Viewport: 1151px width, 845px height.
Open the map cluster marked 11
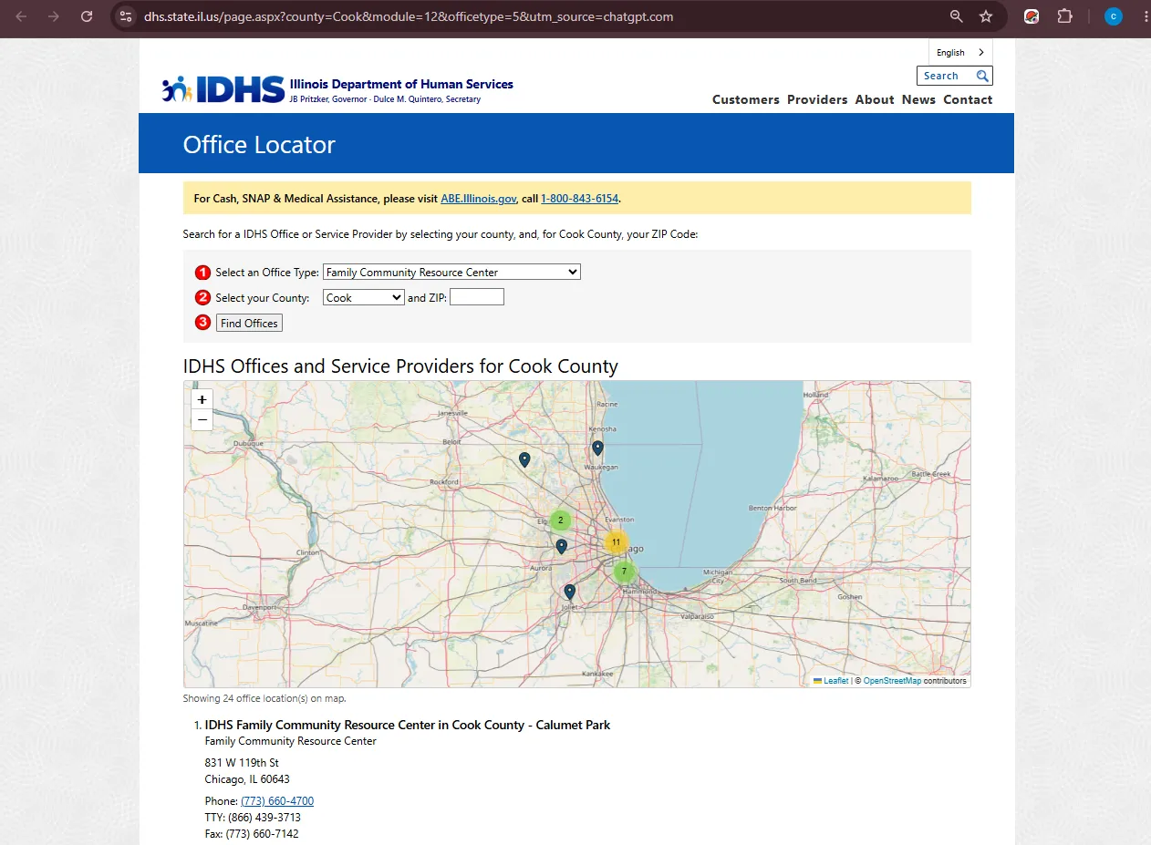616,542
